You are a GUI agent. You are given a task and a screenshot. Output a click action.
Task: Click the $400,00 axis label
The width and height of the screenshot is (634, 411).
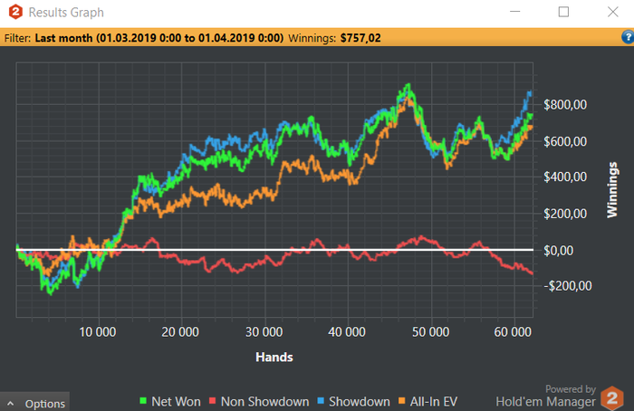click(x=565, y=177)
